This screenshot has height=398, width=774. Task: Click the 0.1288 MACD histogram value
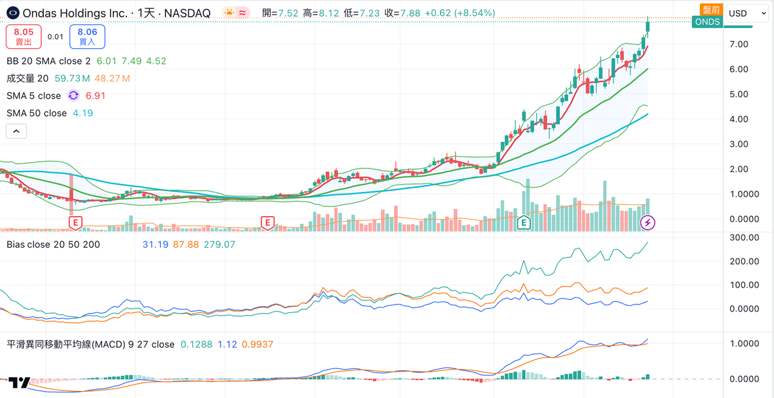point(196,344)
